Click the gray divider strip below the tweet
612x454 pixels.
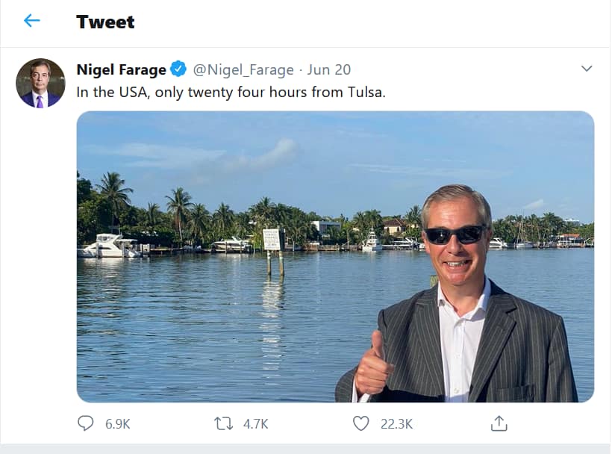point(306,449)
